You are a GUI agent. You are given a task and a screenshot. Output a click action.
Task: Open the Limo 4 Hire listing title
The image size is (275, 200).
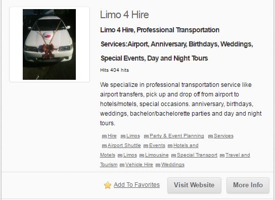point(124,15)
